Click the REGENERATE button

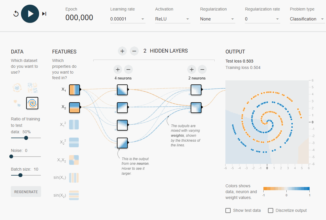click(x=26, y=192)
